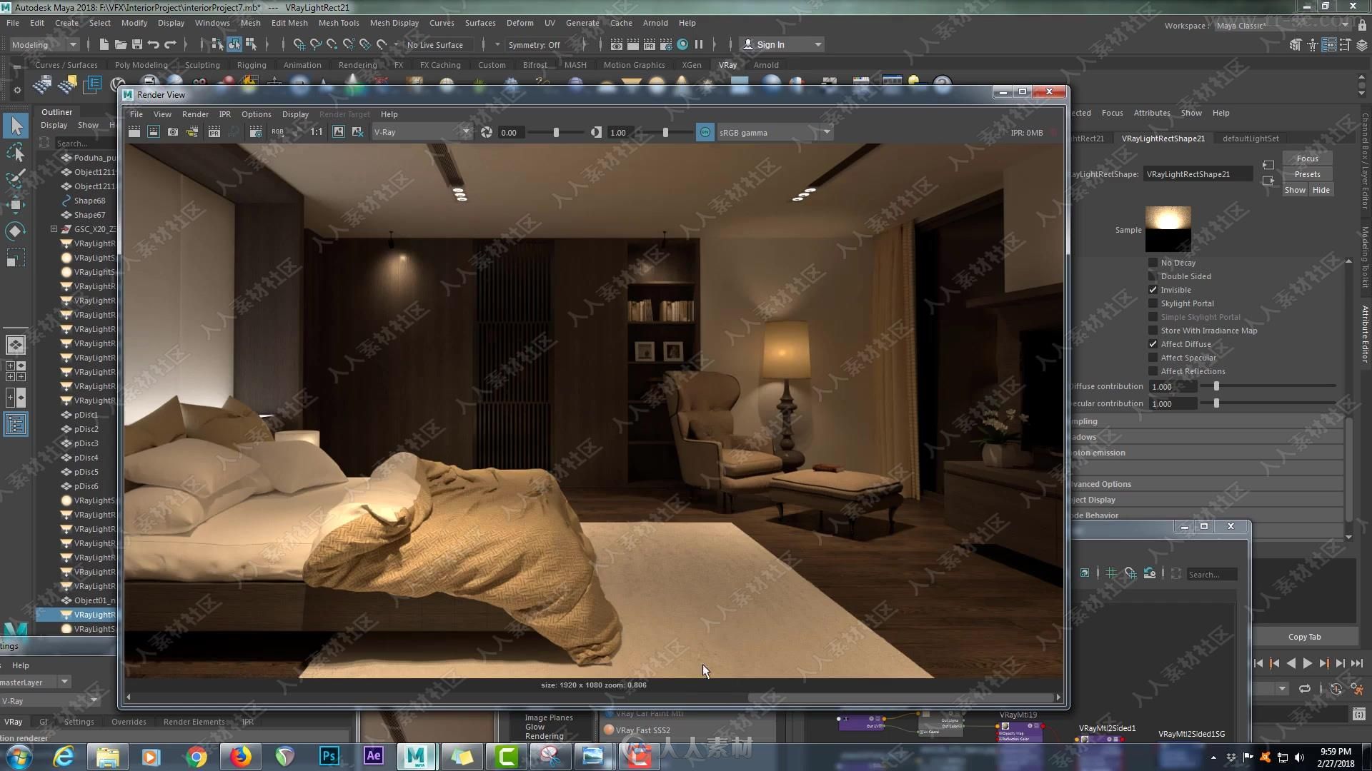Viewport: 1372px width, 771px height.
Task: Click the gamma reset icon in Render View
Action: (596, 132)
